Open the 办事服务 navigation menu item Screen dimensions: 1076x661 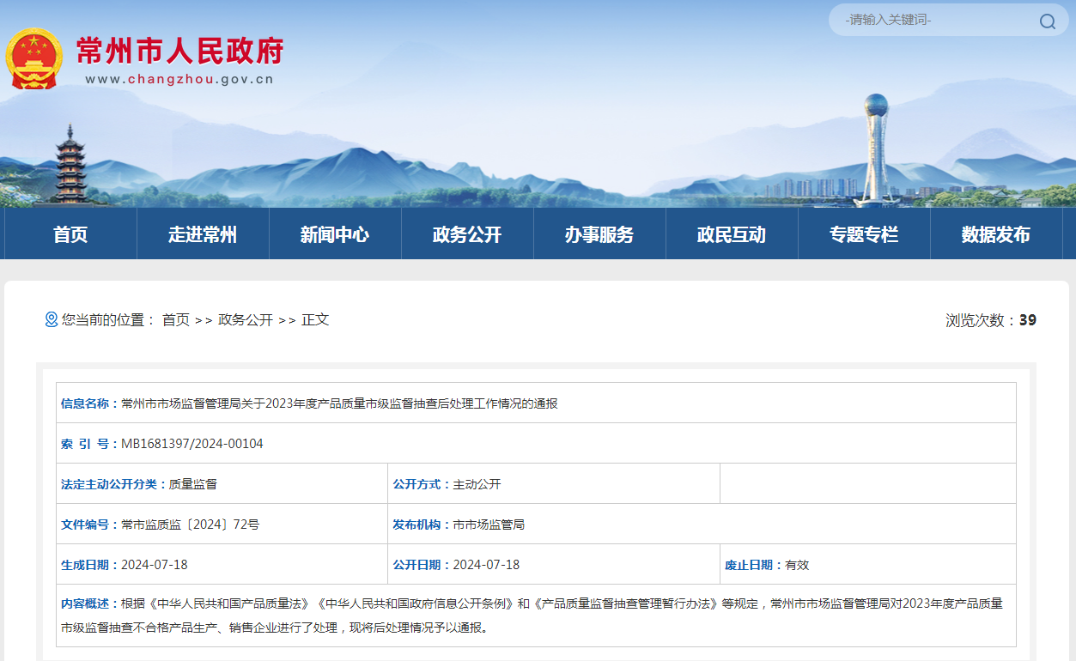pos(599,234)
